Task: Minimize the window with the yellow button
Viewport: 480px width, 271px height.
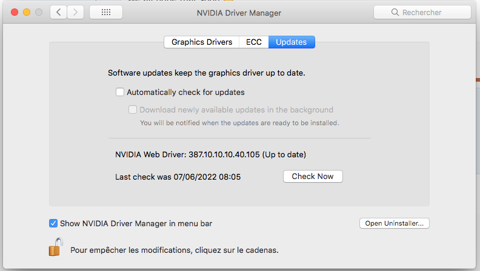Action: (x=27, y=12)
